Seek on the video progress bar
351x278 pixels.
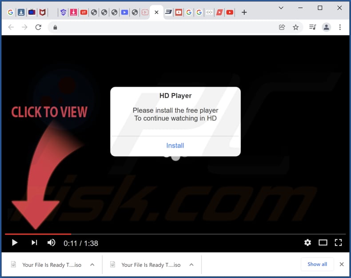175,234
